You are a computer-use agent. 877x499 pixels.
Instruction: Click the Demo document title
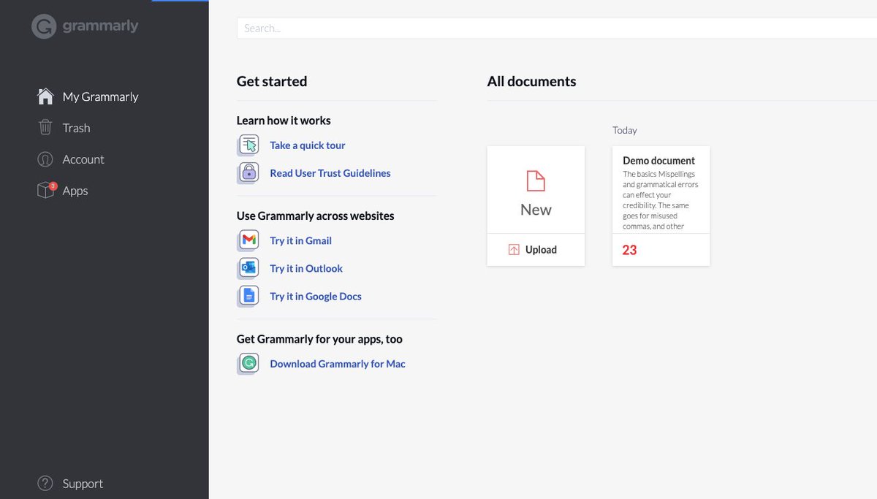coord(659,161)
